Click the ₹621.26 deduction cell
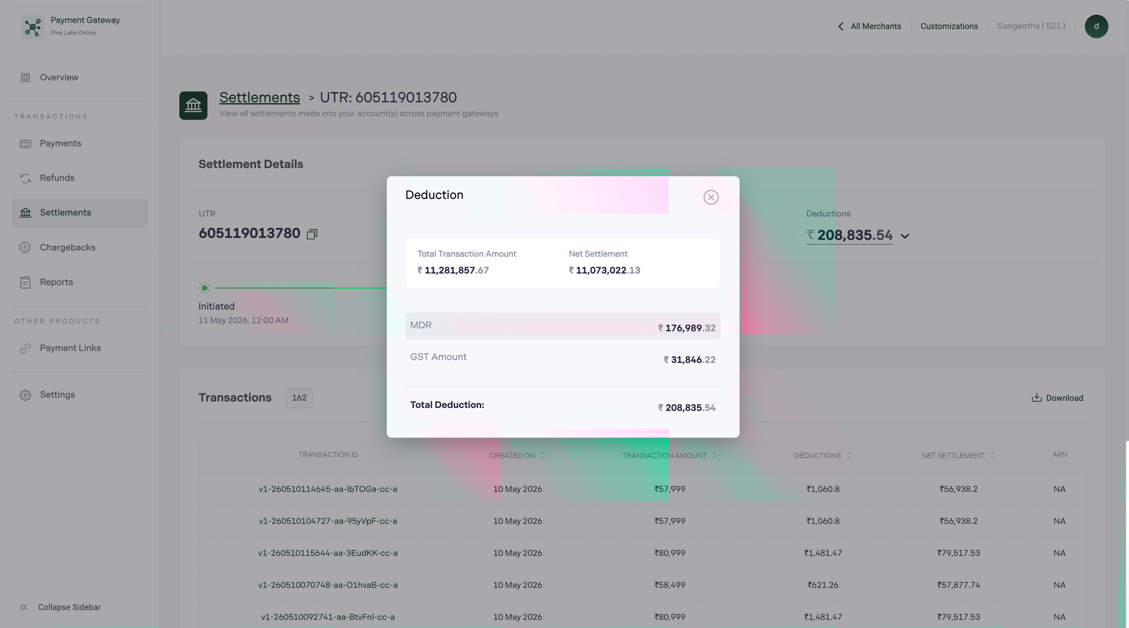The height and width of the screenshot is (628, 1129). pos(823,585)
